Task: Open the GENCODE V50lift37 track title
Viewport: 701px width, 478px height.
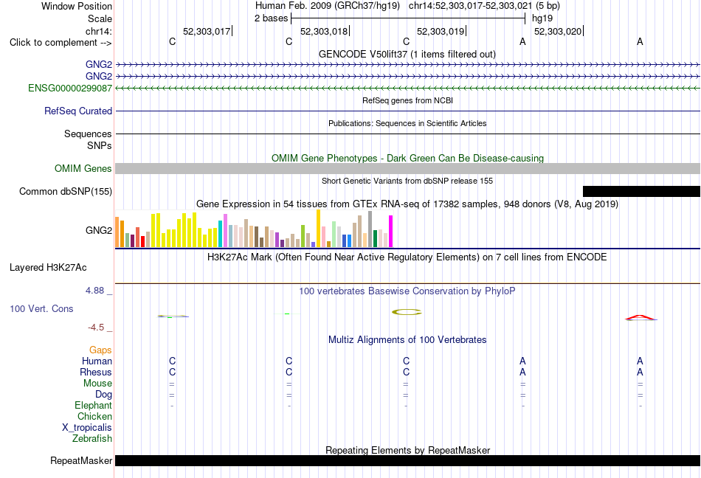Action: pyautogui.click(x=407, y=54)
